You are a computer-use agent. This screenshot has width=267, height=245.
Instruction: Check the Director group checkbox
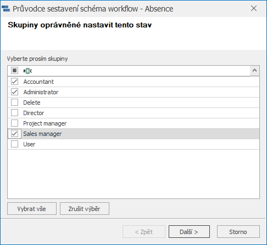[14, 113]
